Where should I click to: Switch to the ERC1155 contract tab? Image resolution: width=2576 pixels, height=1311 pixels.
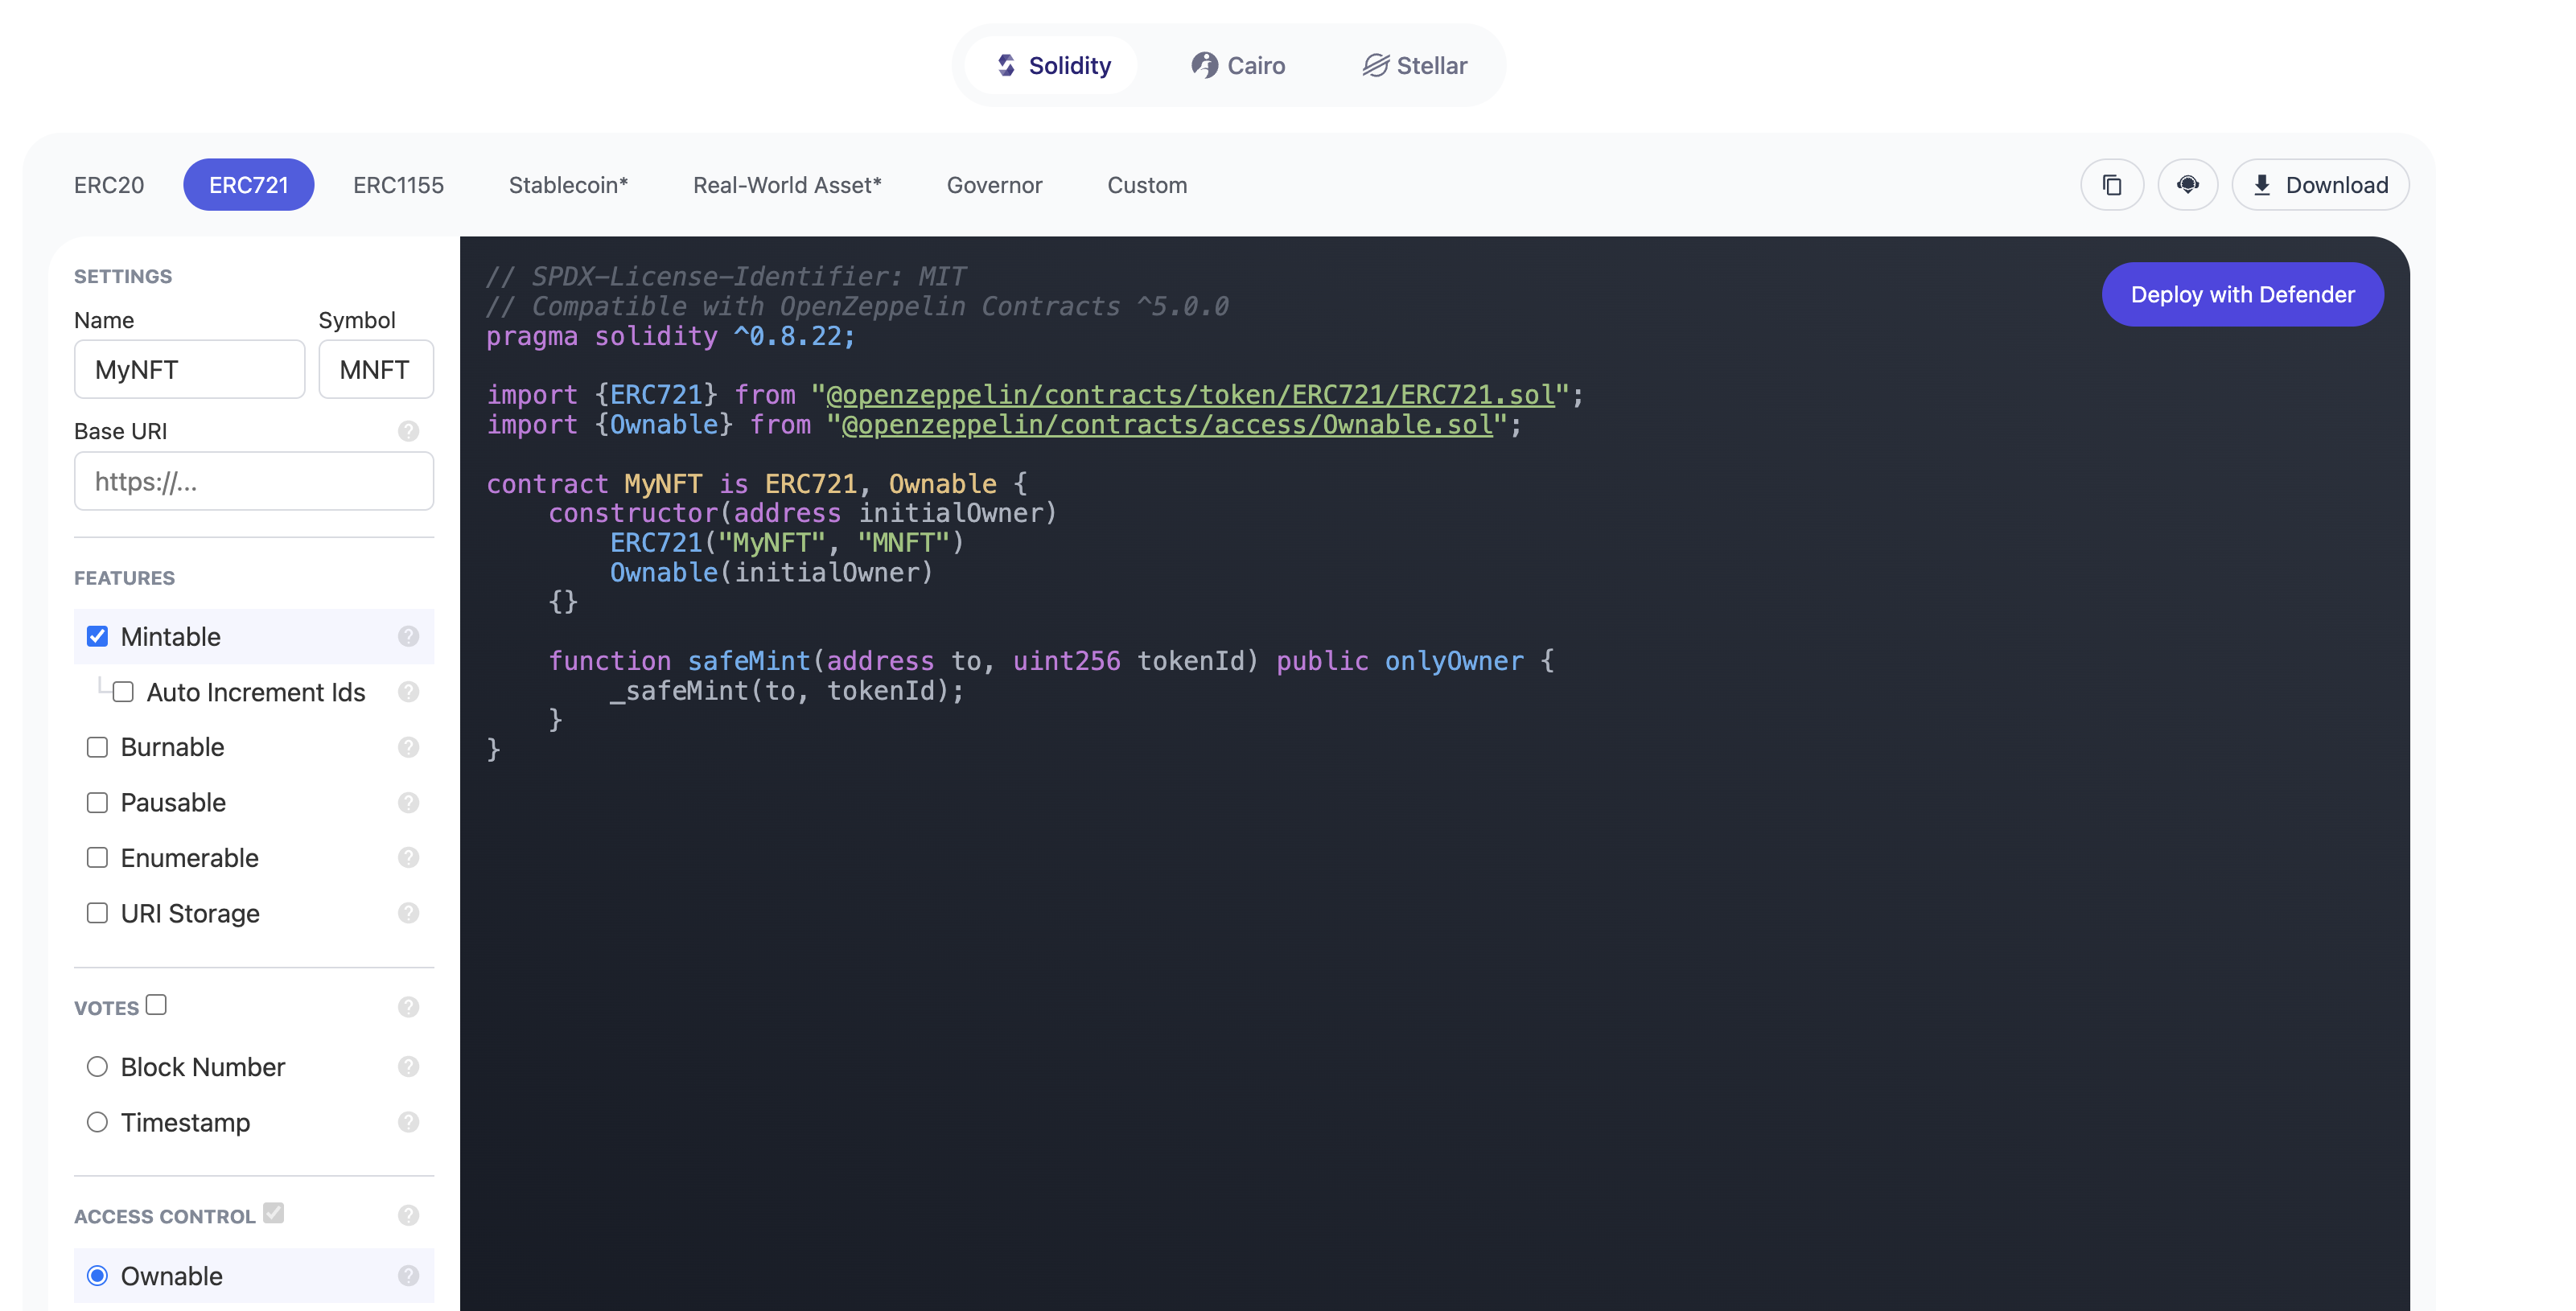399,184
